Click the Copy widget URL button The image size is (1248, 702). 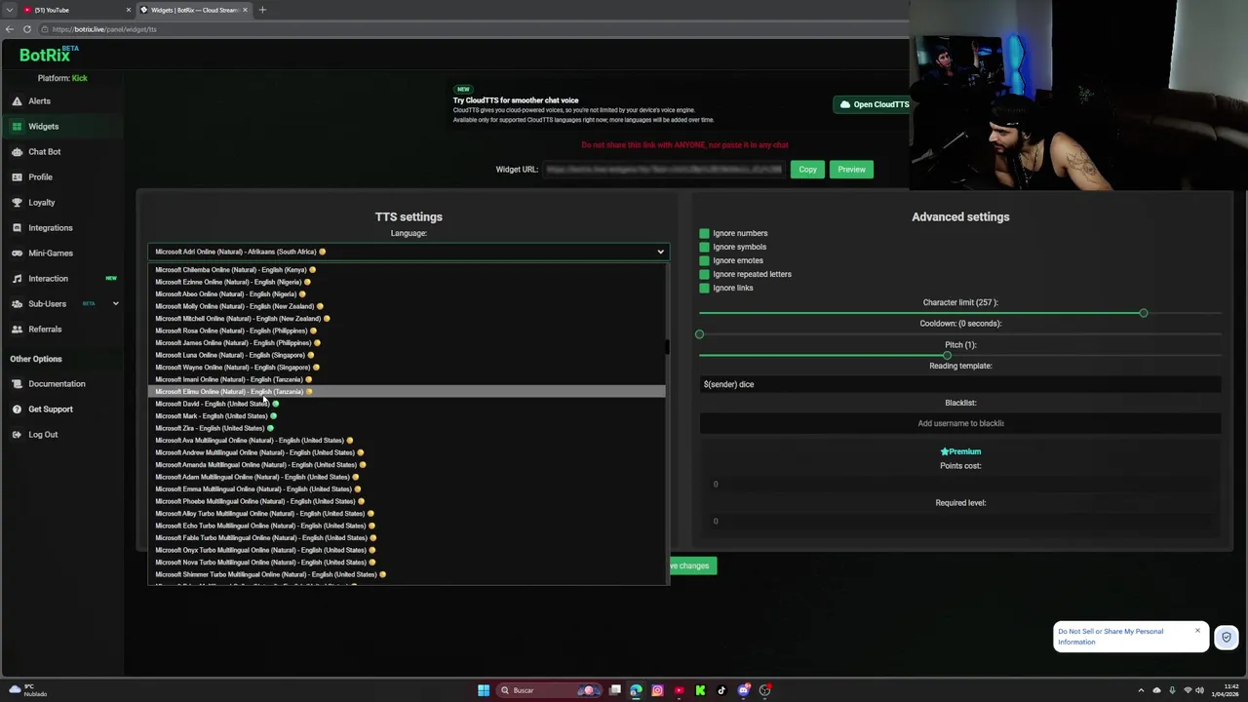[x=808, y=170]
